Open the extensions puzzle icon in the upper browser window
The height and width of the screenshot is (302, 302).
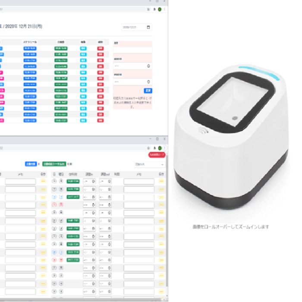point(154,9)
